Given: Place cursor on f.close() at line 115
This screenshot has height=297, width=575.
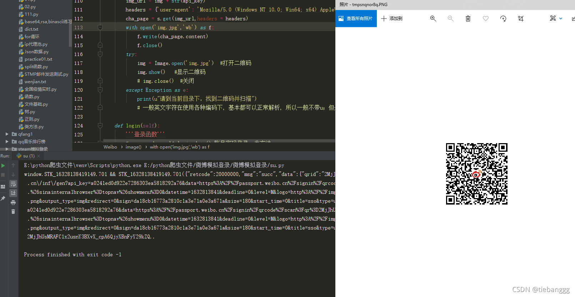Looking at the screenshot, I should [x=150, y=45].
